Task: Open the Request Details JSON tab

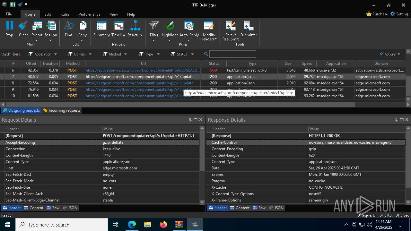Action: 70,208
